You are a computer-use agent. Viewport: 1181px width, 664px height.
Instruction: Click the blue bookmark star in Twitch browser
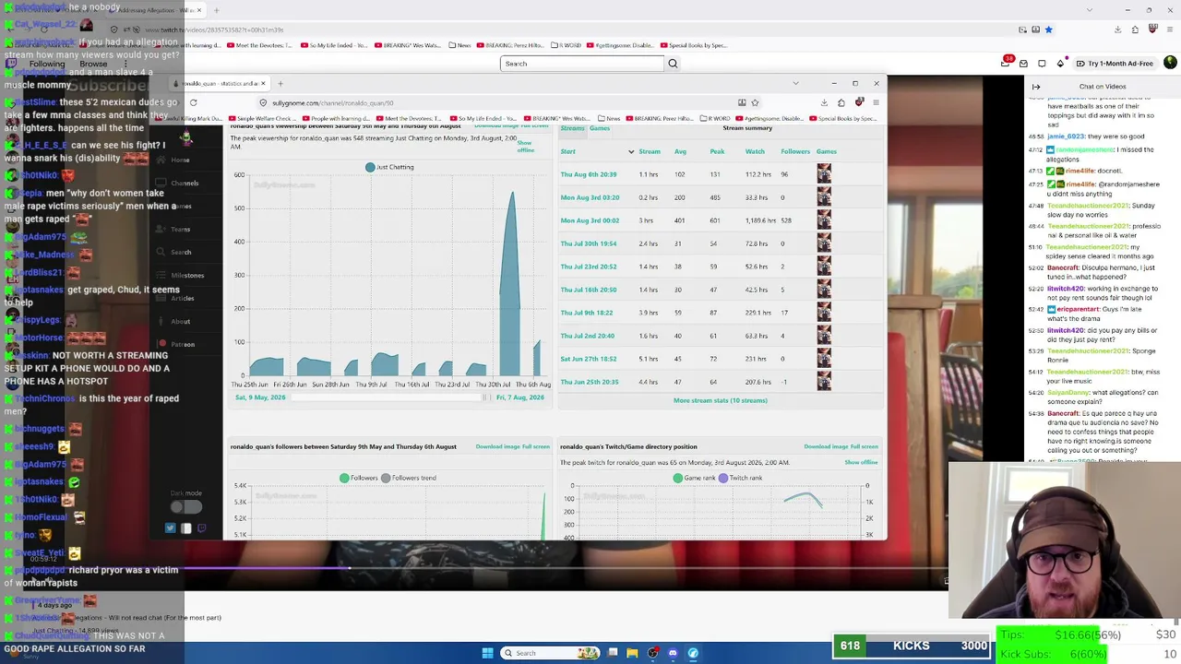coord(1048,30)
